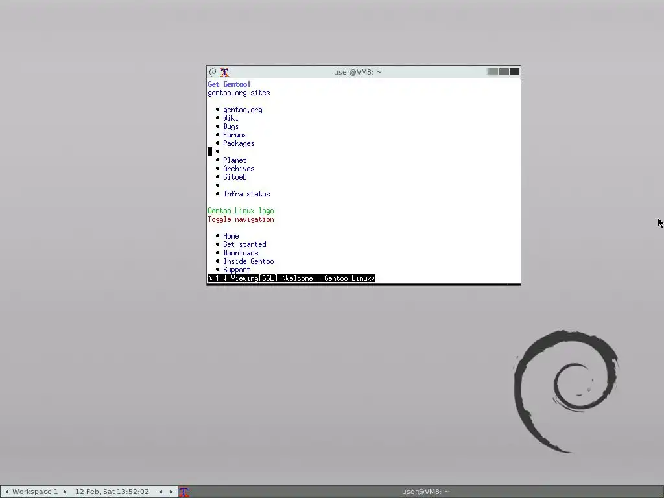Click the Workspace 1 label in the taskbar

35,492
